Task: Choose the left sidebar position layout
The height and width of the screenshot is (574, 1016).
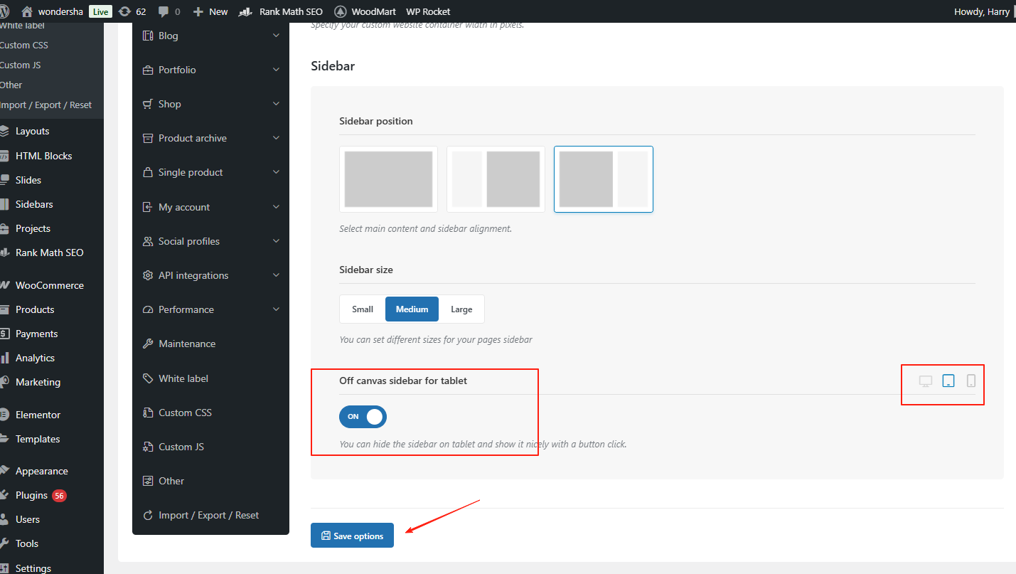Action: point(496,179)
